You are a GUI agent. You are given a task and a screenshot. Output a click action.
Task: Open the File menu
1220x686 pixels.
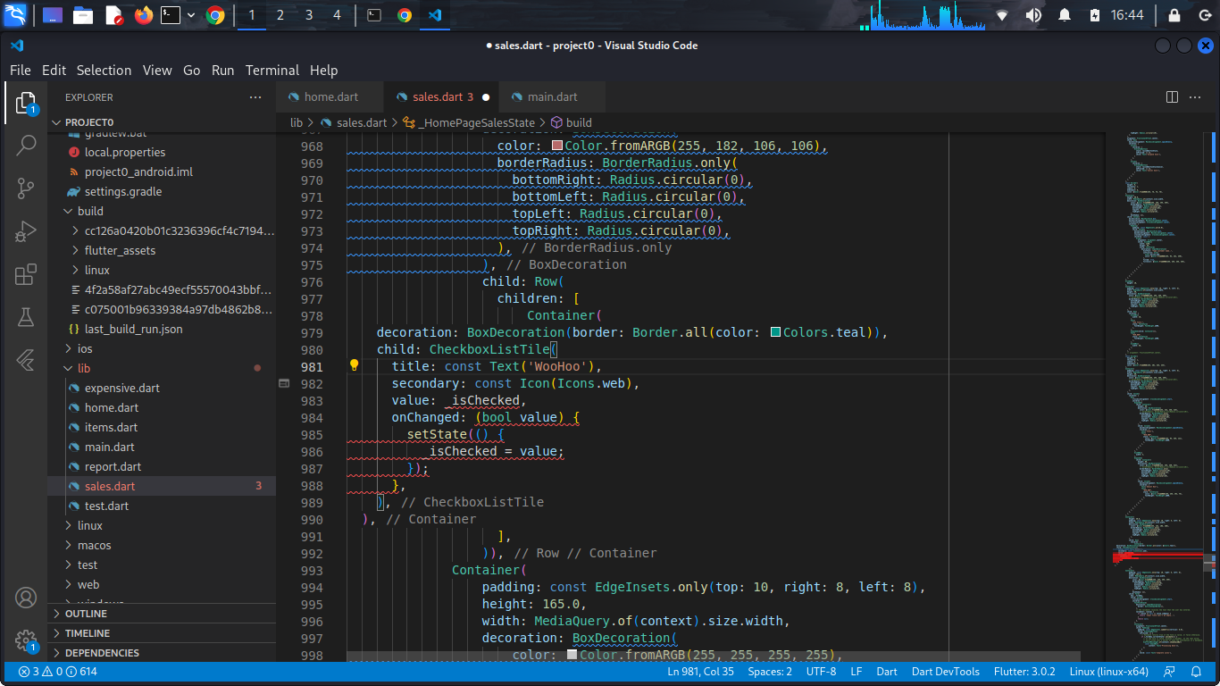pyautogui.click(x=21, y=71)
